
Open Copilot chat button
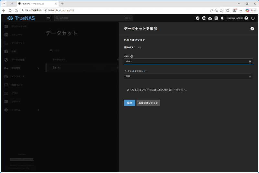[x=251, y=10]
